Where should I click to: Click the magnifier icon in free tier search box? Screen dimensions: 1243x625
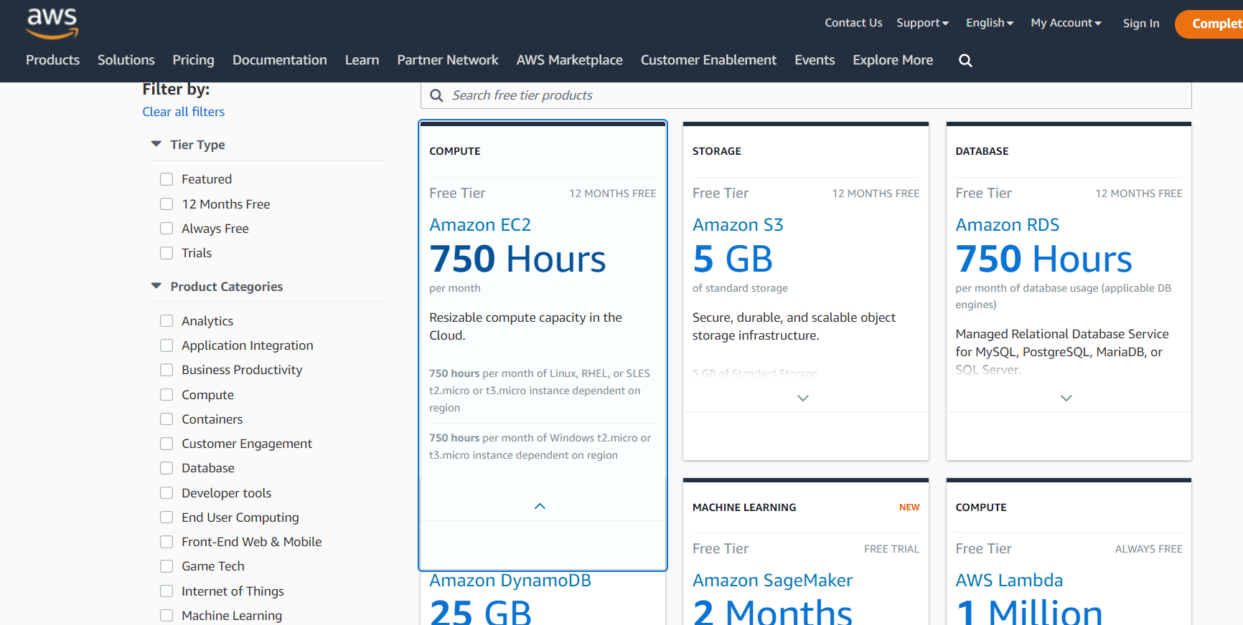436,95
